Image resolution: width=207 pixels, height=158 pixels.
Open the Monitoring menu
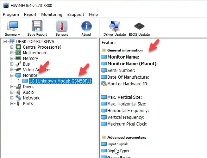[52, 14]
